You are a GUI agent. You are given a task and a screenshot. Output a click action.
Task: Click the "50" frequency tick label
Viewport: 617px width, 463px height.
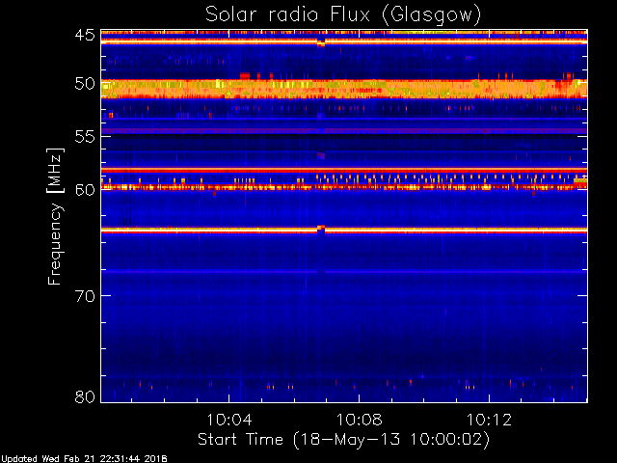click(x=85, y=84)
